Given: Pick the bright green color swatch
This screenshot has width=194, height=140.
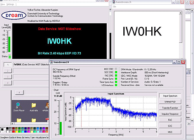Looking at the screenshot, I should click(x=19, y=131).
